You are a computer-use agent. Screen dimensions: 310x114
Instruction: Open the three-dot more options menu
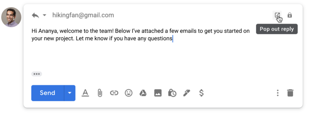pos(277,93)
